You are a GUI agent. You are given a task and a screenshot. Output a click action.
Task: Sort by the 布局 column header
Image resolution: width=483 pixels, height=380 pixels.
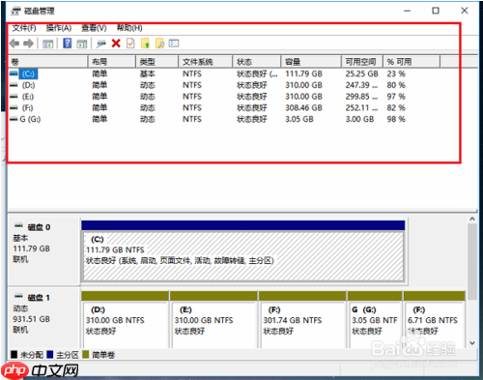tap(112, 62)
